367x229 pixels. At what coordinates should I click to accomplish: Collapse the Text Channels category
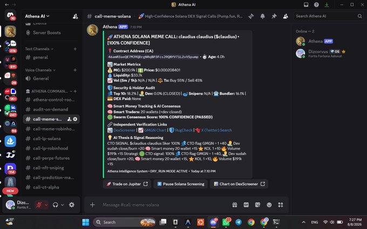[39, 49]
